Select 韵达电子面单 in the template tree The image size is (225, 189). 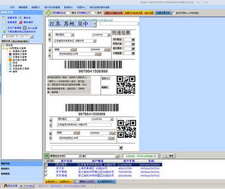coord(20,60)
